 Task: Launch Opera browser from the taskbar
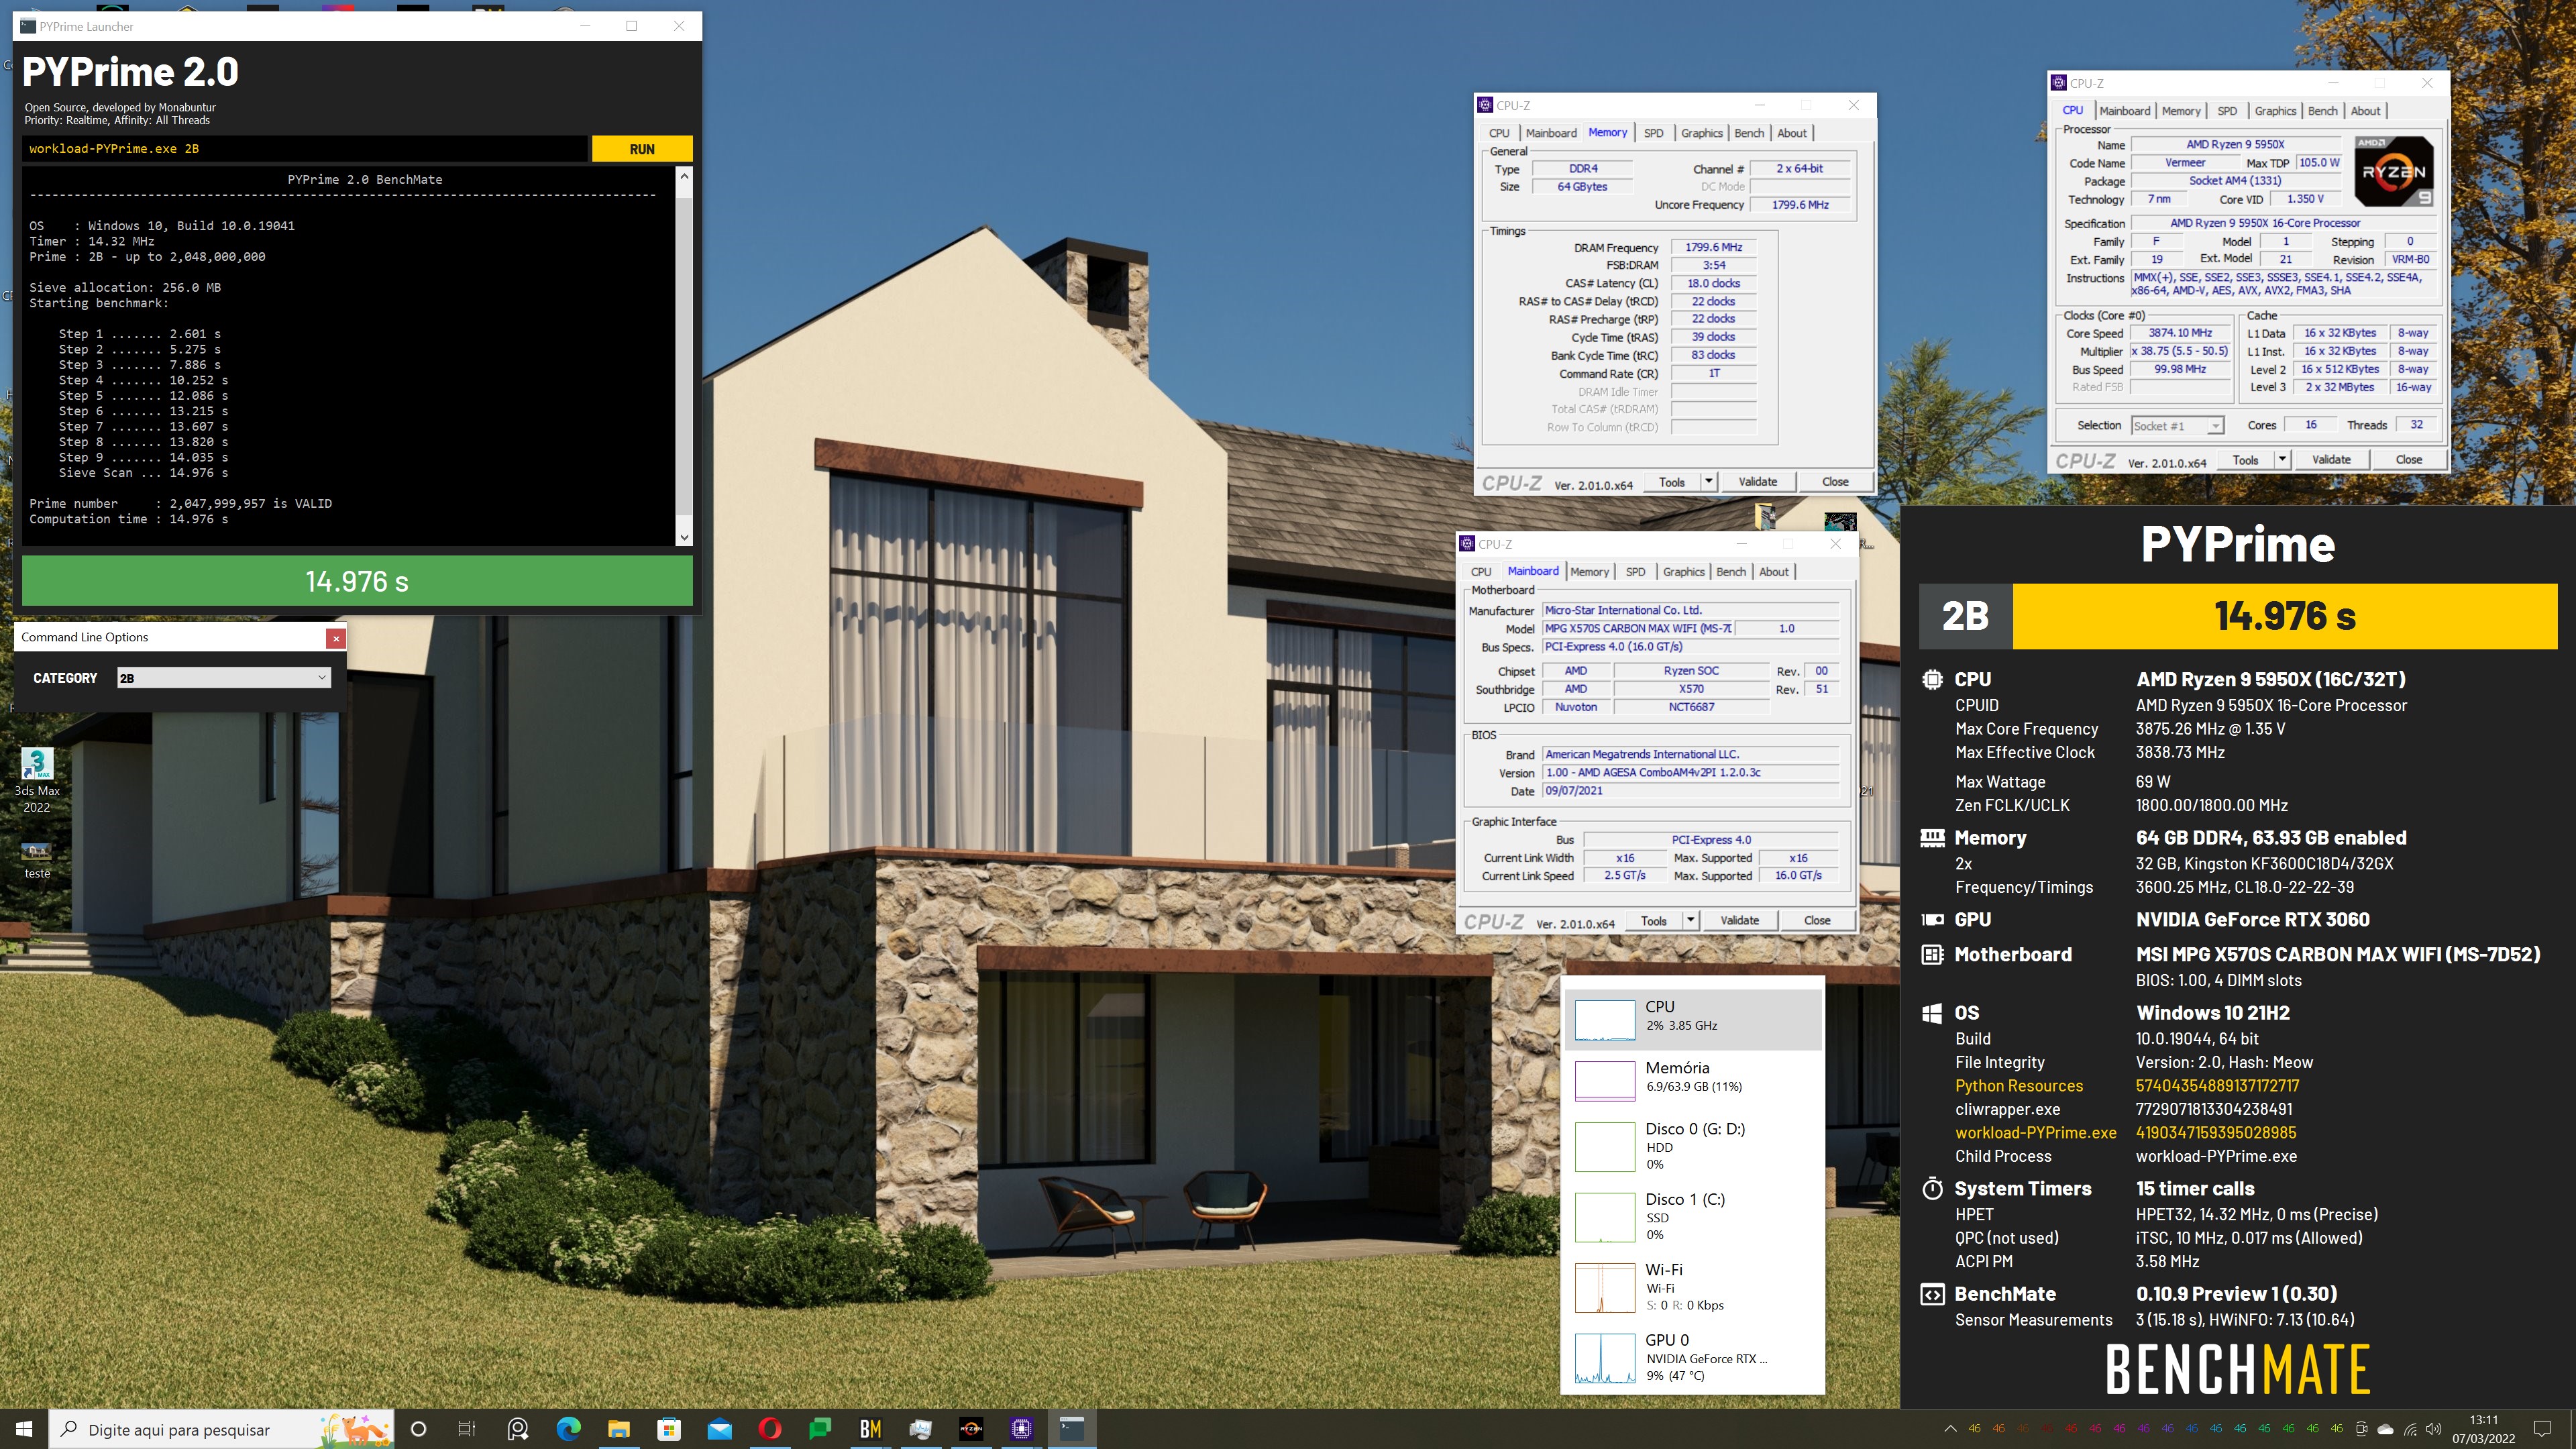click(x=770, y=1429)
